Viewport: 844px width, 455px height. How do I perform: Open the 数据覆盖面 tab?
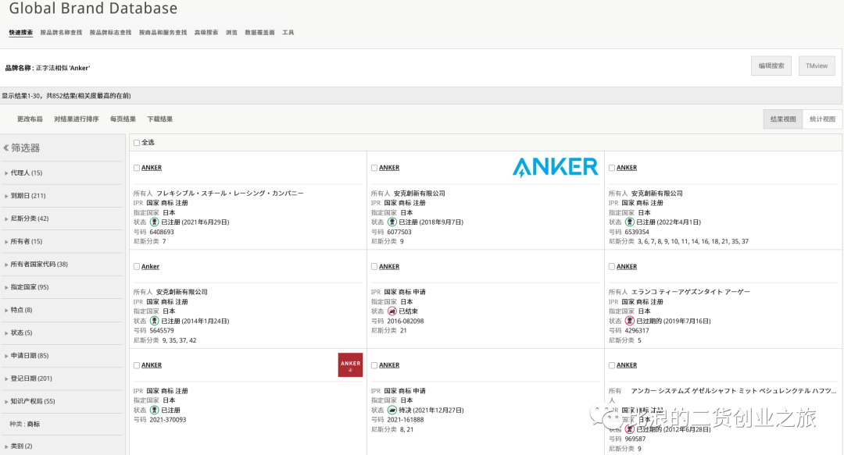click(x=259, y=32)
